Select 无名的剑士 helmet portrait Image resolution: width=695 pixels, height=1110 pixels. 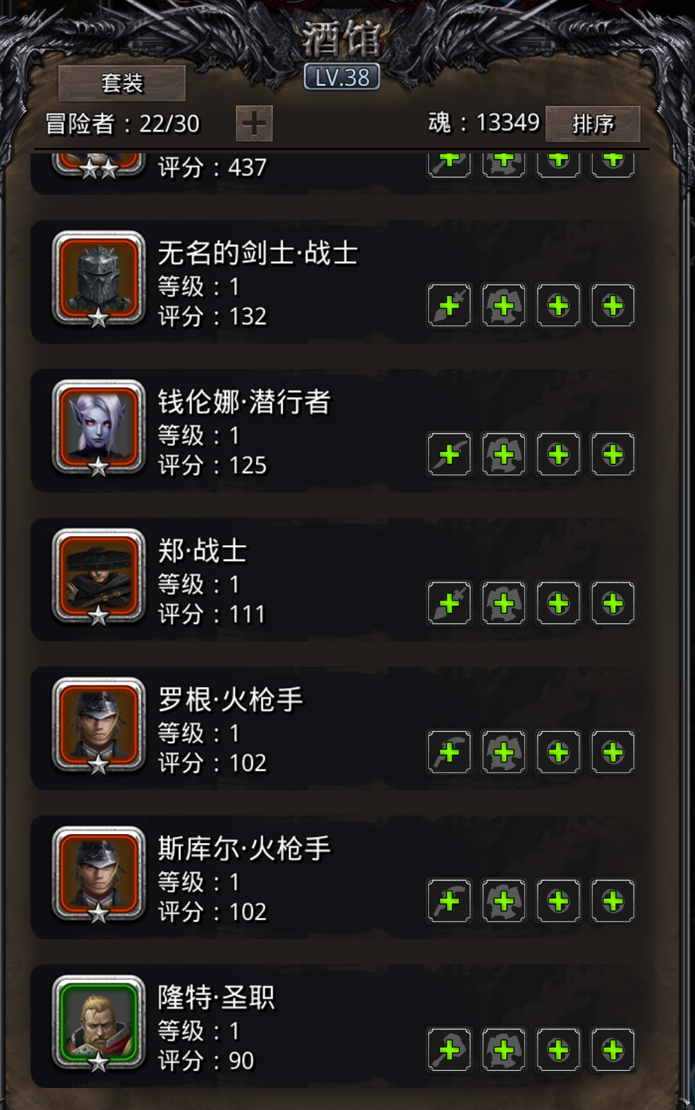[99, 279]
